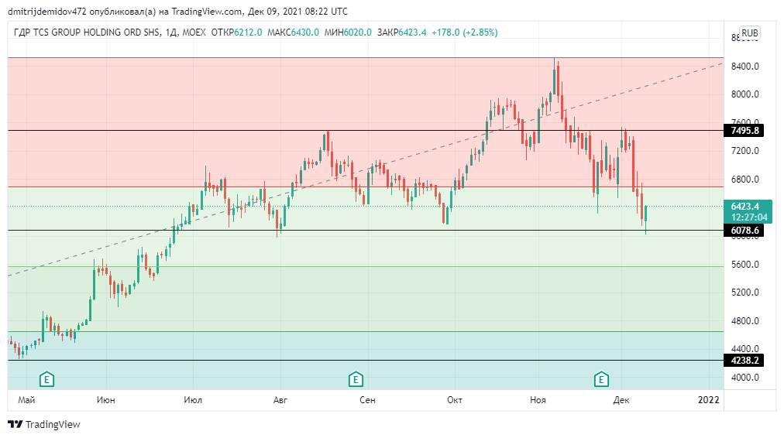Click the 5200.0 price axis label

click(x=745, y=293)
